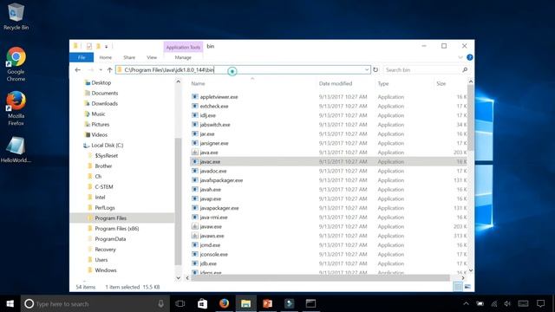This screenshot has width=555, height=312.
Task: Open the File tab
Action: coord(82,57)
